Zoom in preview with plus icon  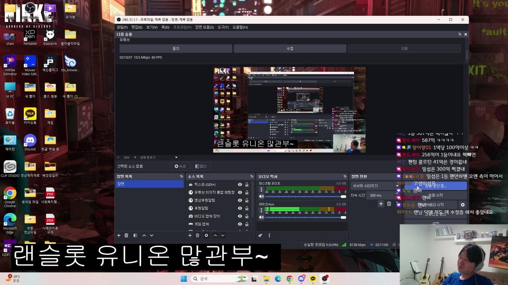click(135, 157)
